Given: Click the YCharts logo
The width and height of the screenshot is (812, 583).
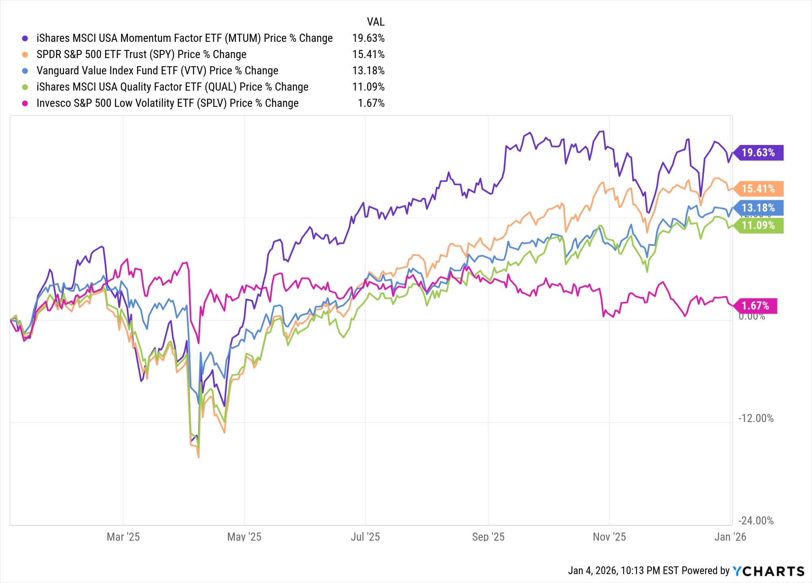Looking at the screenshot, I should coord(768,571).
